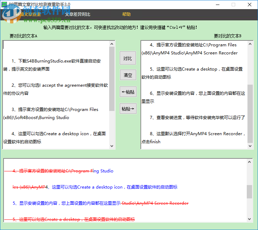Focus the text A input box

pos(56,95)
